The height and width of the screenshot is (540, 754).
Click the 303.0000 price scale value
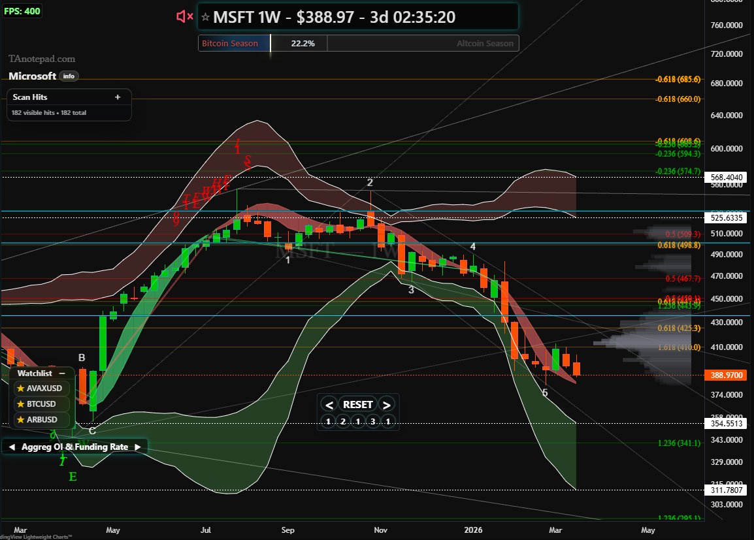727,505
